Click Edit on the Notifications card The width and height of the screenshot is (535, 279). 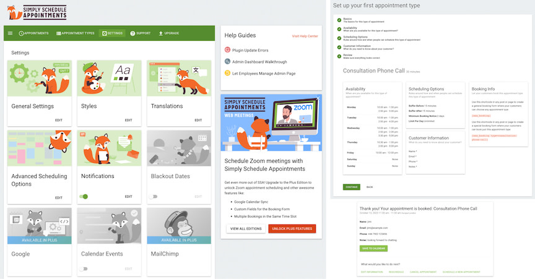click(128, 197)
